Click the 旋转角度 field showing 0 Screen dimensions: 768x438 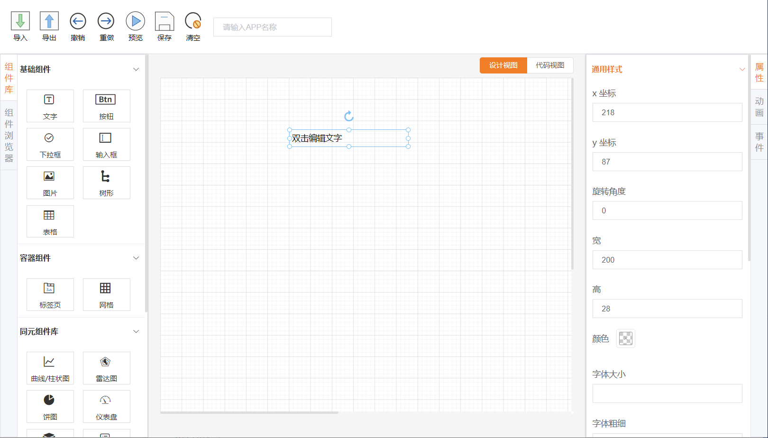click(x=667, y=210)
